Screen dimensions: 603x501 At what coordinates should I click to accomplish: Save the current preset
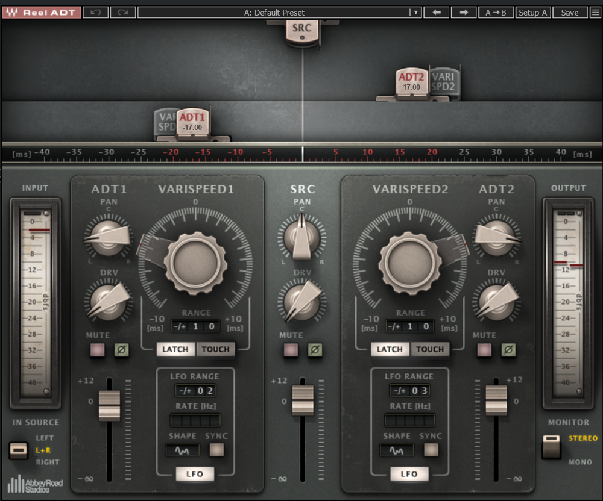570,12
